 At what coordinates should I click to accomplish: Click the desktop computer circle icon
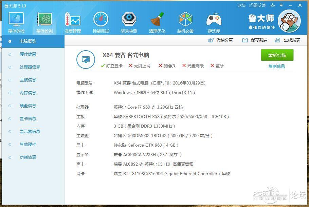tap(86, 59)
